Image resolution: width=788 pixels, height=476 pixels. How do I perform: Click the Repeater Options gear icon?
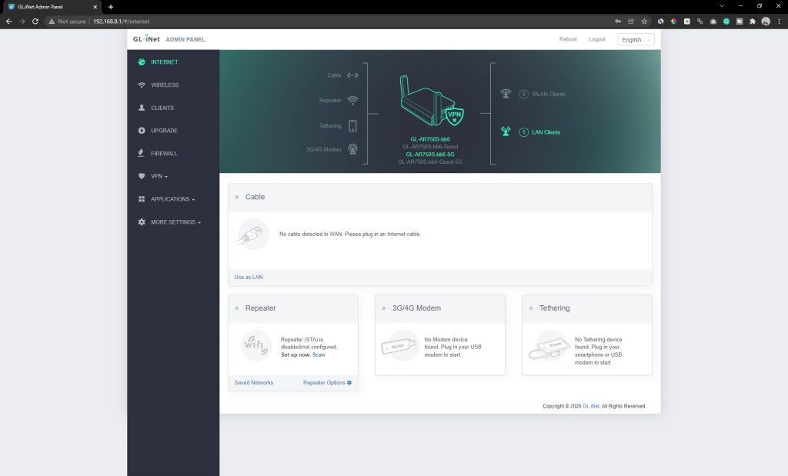pyautogui.click(x=349, y=383)
